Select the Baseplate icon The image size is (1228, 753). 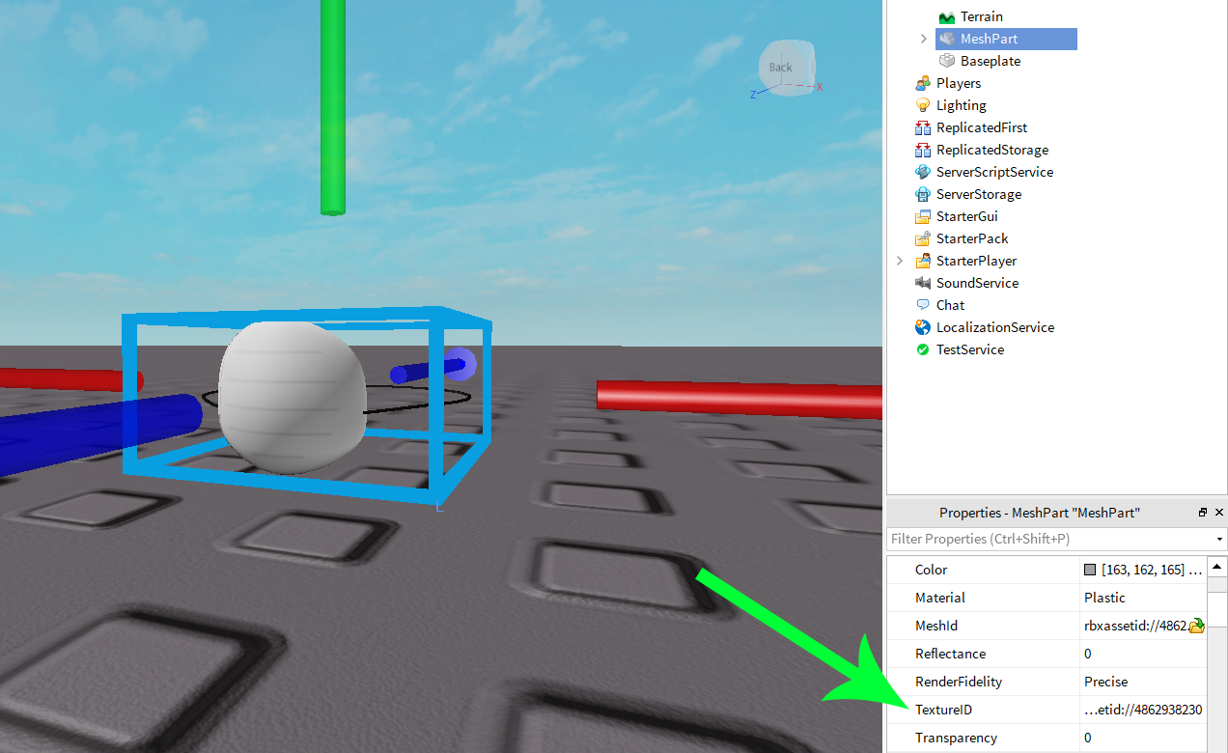point(945,61)
